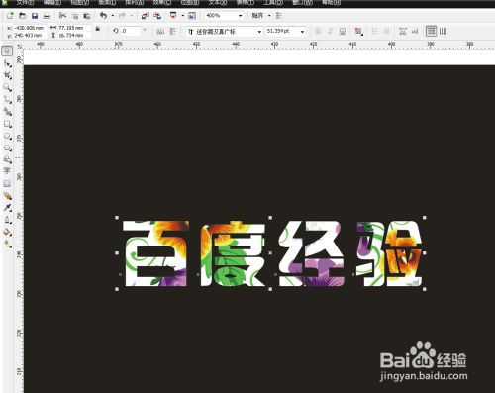
Task: Click the rotation angle input field
Action: point(131,31)
